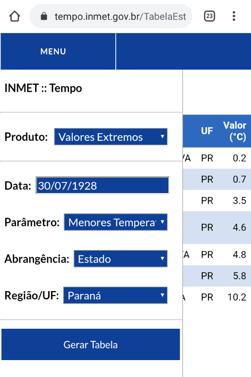Open the Parâmetro dropdown for Menores Temperaturas

click(x=116, y=222)
